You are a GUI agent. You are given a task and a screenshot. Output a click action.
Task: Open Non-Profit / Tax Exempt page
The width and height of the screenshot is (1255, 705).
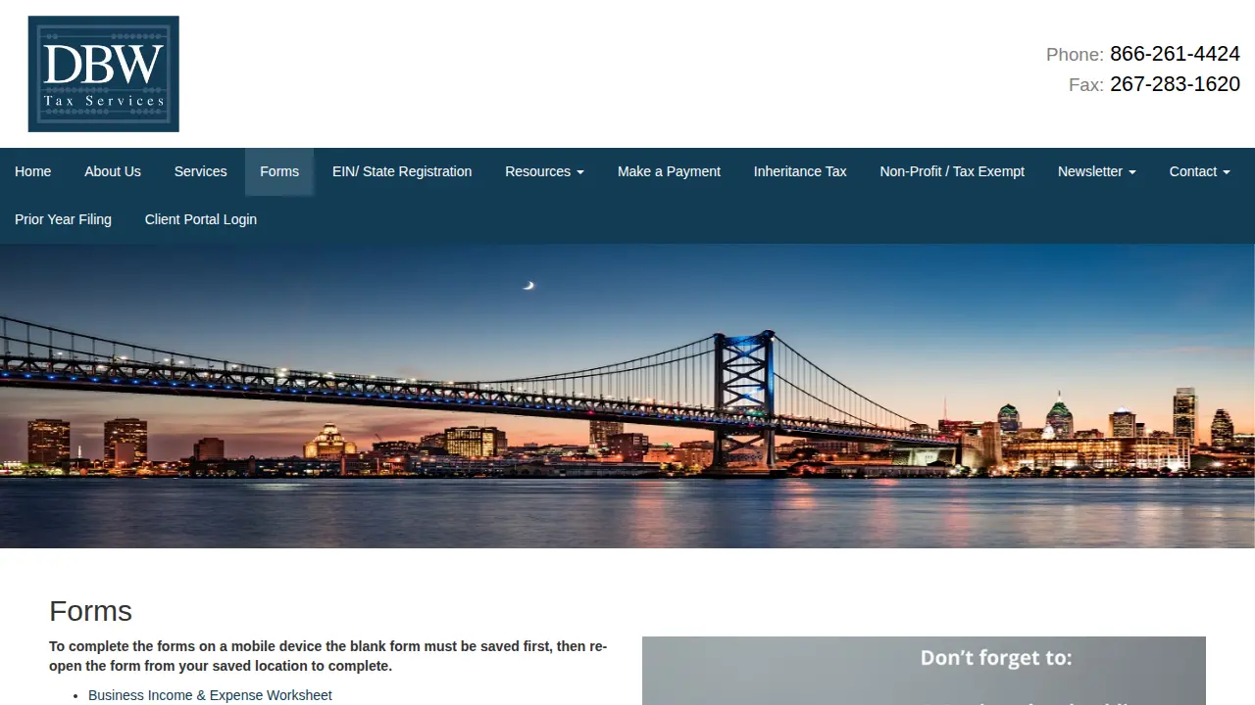coord(952,171)
